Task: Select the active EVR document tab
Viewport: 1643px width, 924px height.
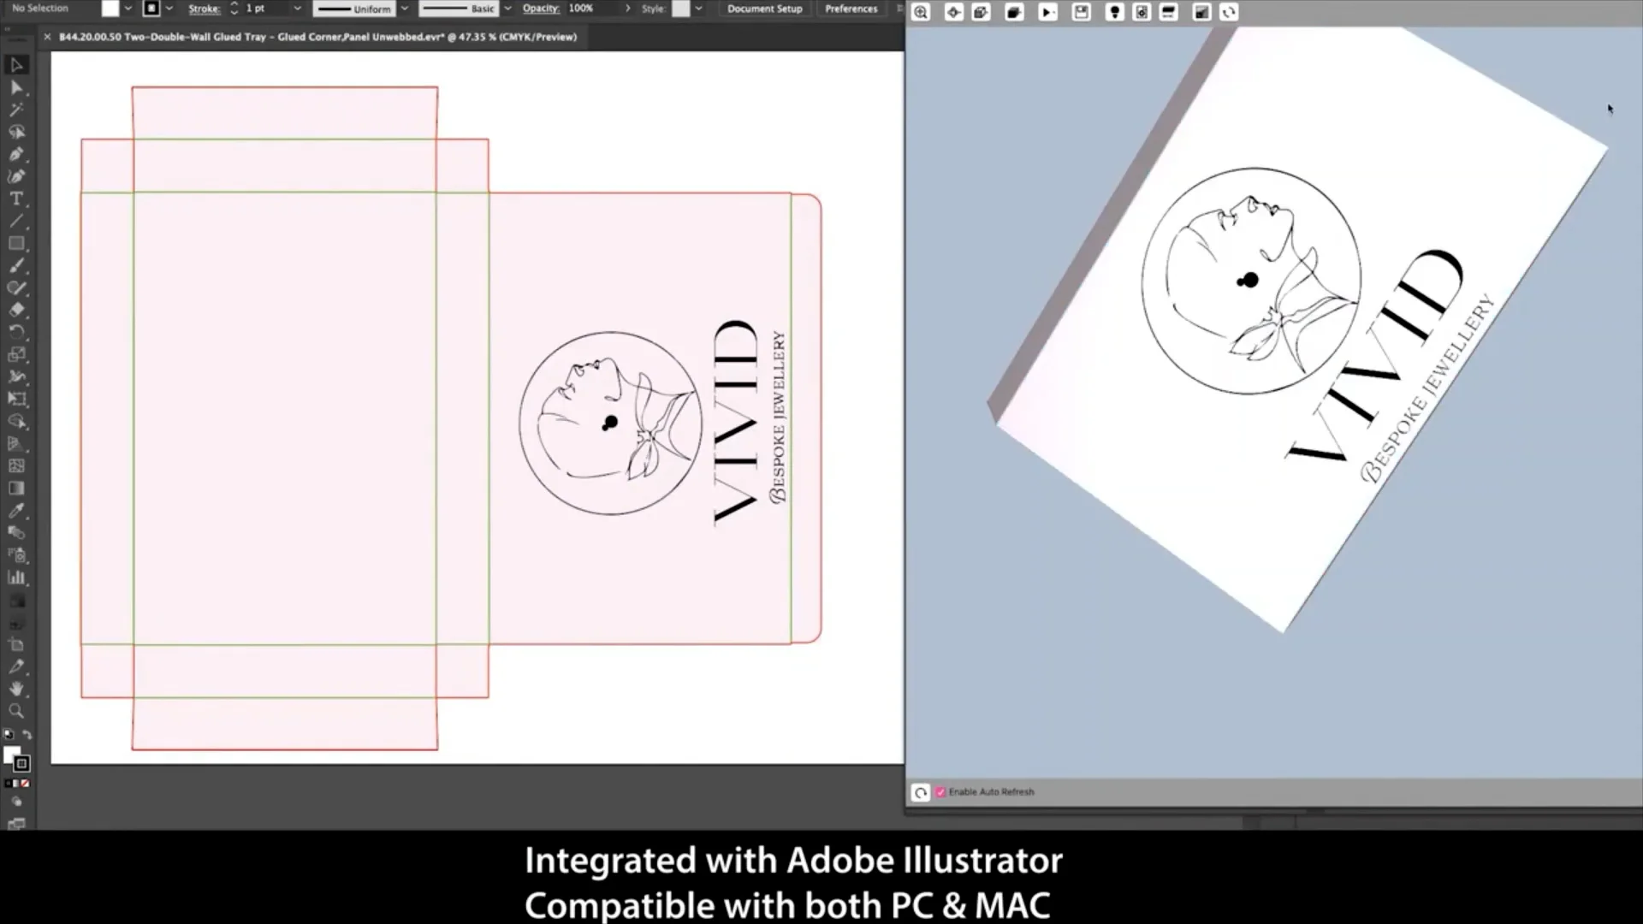Action: [x=317, y=37]
